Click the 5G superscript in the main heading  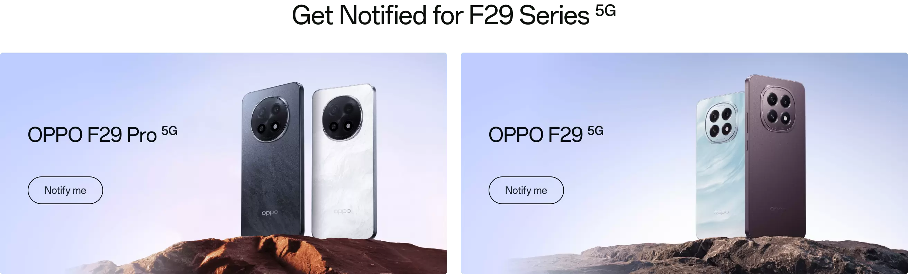coord(606,11)
